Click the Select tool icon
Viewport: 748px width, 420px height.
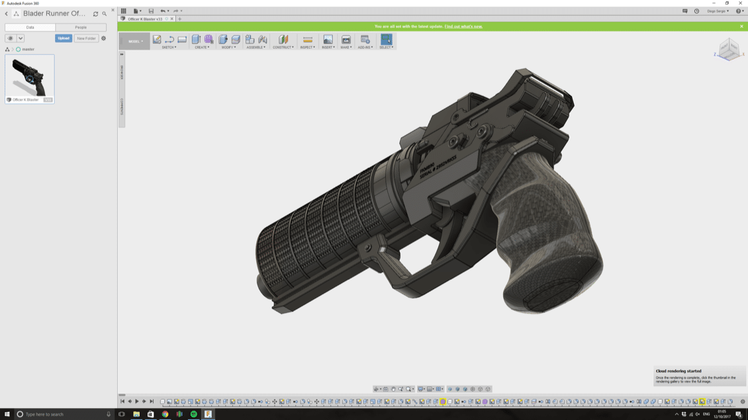click(x=387, y=40)
